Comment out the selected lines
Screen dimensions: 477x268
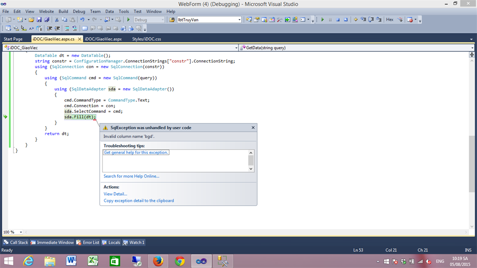(67, 28)
